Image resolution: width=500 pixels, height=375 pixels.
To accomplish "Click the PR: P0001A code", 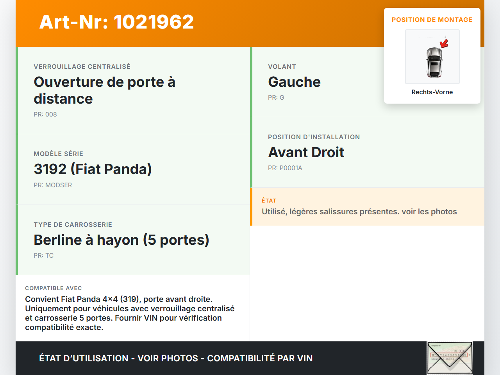I will tap(285, 168).
